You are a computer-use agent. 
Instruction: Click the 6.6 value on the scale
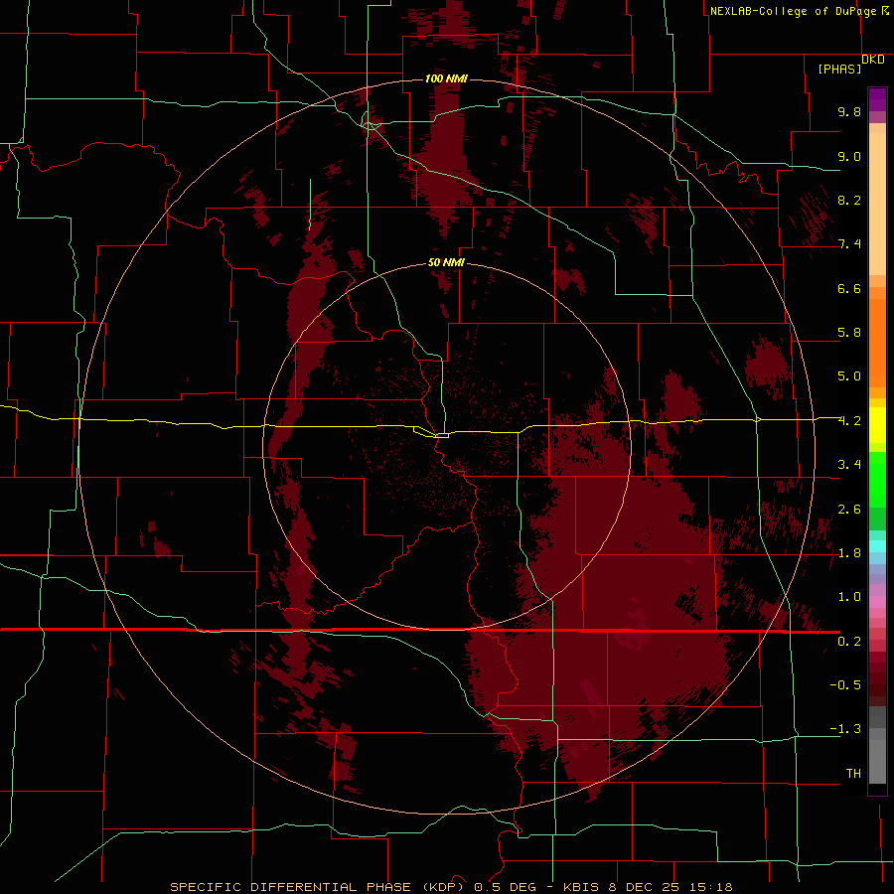(849, 288)
